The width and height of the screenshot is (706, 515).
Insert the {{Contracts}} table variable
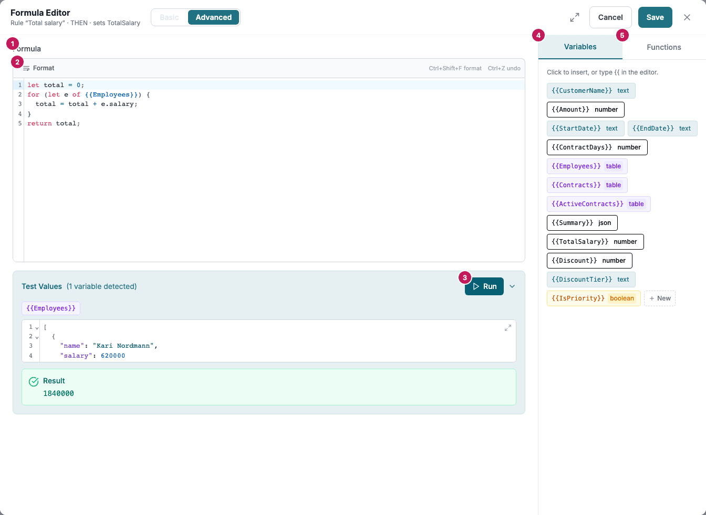coord(587,185)
